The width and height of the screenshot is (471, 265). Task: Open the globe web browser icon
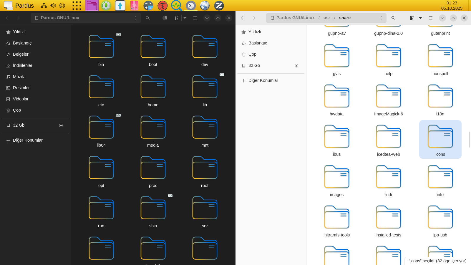(x=205, y=6)
